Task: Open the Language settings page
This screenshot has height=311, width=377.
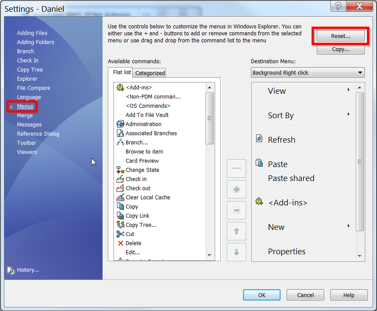Action: click(x=29, y=97)
